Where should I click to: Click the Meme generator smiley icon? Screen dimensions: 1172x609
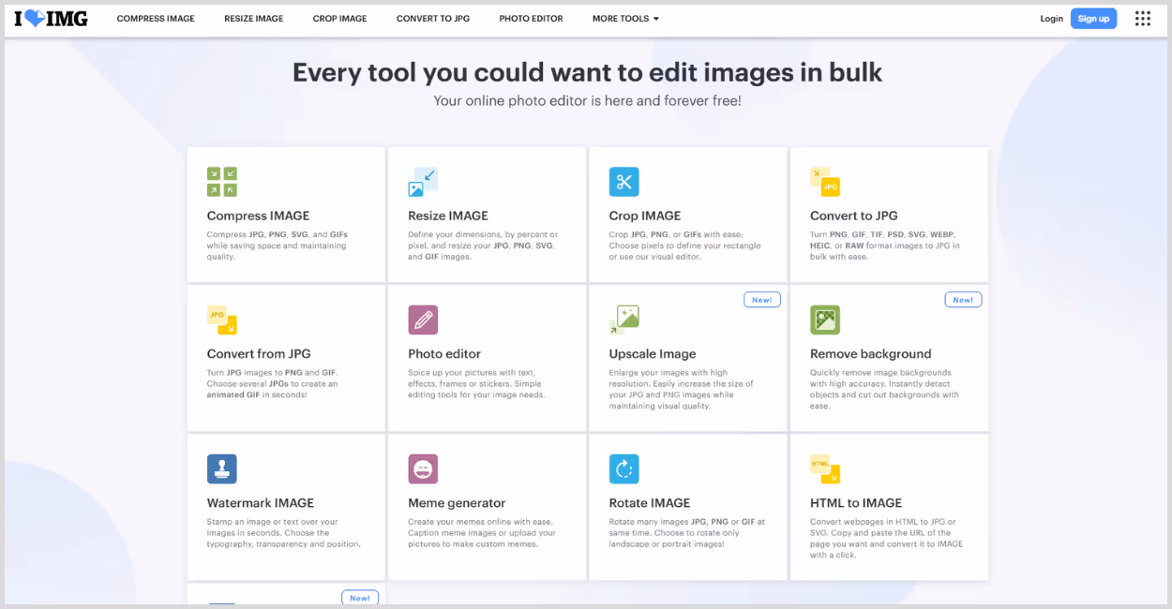tap(423, 469)
